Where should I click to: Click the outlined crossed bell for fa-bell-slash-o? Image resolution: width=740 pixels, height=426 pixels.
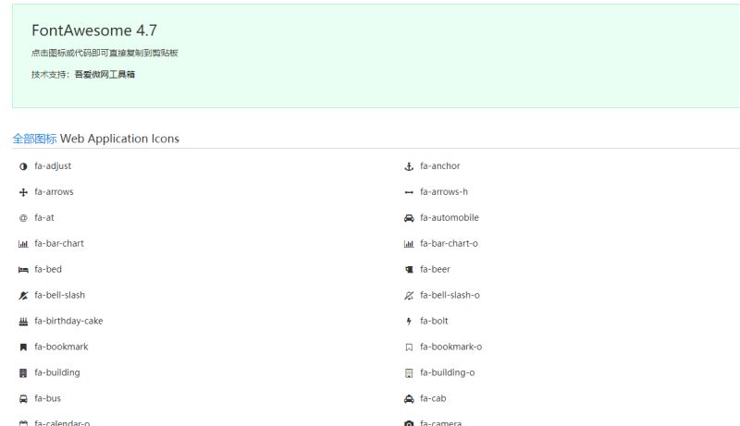tap(409, 296)
